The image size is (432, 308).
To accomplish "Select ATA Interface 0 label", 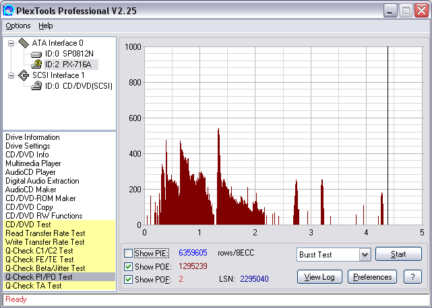I will (x=57, y=43).
